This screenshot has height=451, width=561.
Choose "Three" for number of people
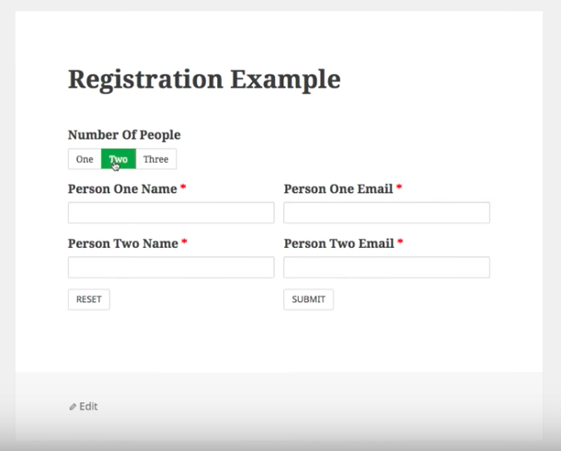pos(155,160)
